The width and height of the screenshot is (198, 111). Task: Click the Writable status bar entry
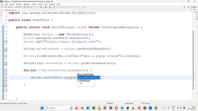[110, 103]
